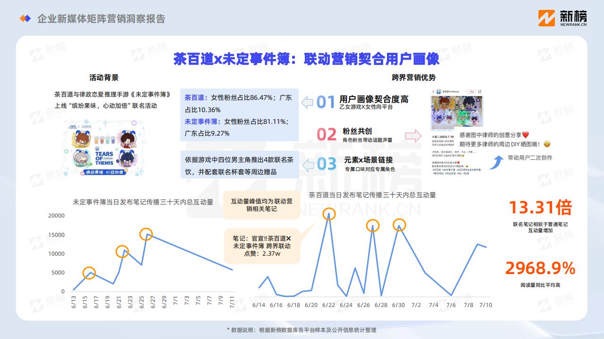Click the 6/24 date label on right chart

(346, 305)
